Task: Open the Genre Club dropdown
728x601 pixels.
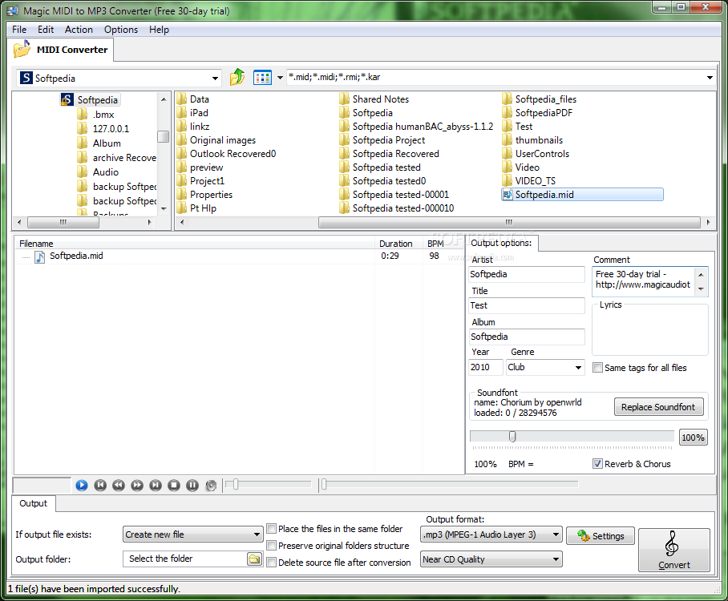Action: click(x=578, y=368)
